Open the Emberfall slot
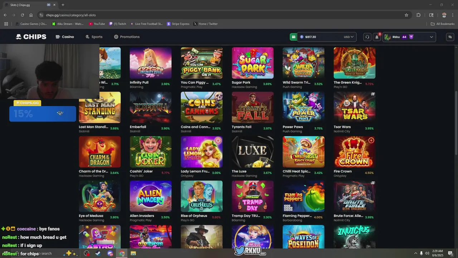Screen dimensions: 458x258 click(151, 107)
